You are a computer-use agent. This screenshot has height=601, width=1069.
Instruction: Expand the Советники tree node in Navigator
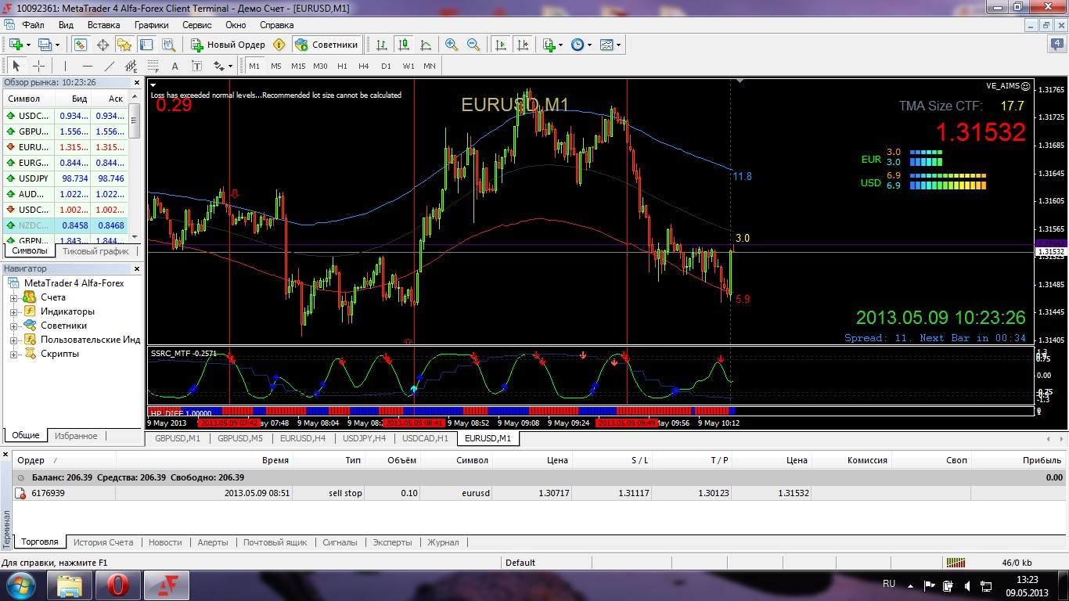[x=13, y=326]
